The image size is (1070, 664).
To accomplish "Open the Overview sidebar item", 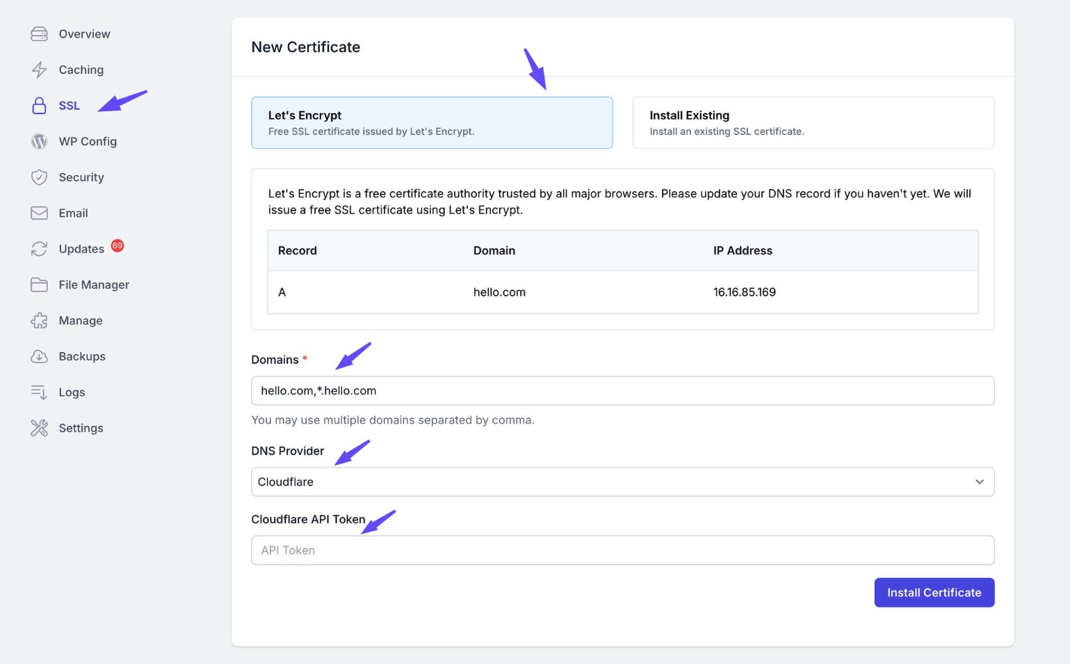I will (x=84, y=34).
